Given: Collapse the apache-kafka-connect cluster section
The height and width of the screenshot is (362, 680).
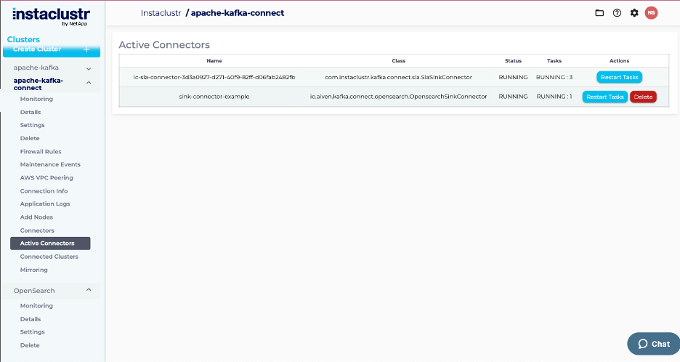Looking at the screenshot, I should click(x=89, y=84).
